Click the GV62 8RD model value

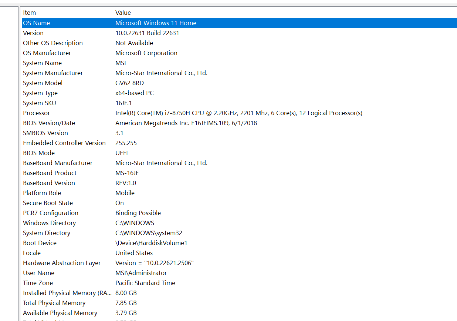[129, 83]
